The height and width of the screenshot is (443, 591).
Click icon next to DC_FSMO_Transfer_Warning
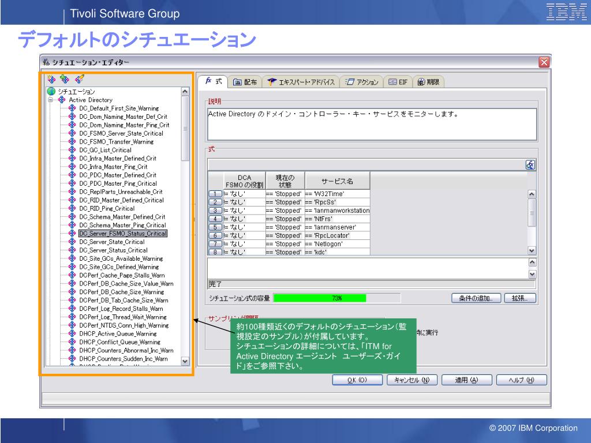72,142
